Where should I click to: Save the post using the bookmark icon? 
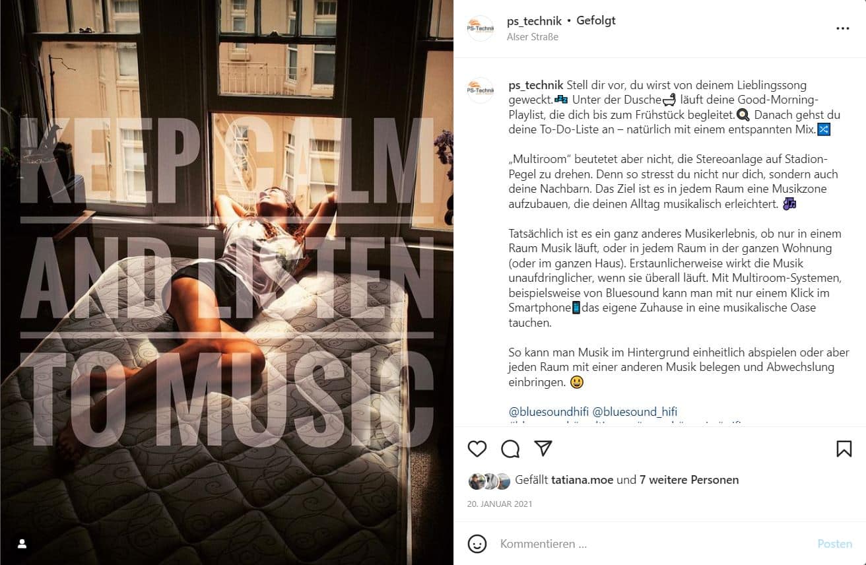(844, 449)
